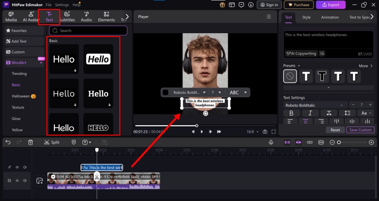
Task: Click the Save Custom button
Action: coord(360,130)
